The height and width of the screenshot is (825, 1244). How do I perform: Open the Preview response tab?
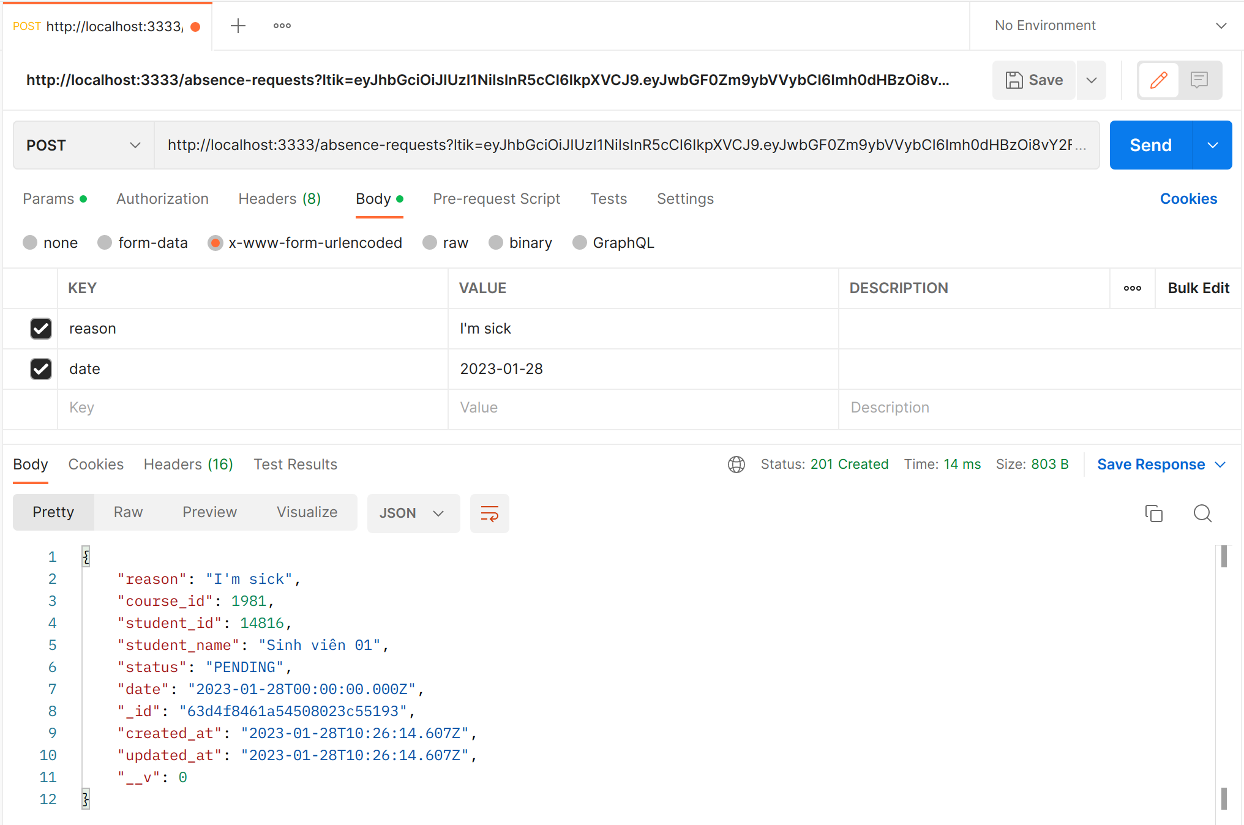click(x=209, y=512)
